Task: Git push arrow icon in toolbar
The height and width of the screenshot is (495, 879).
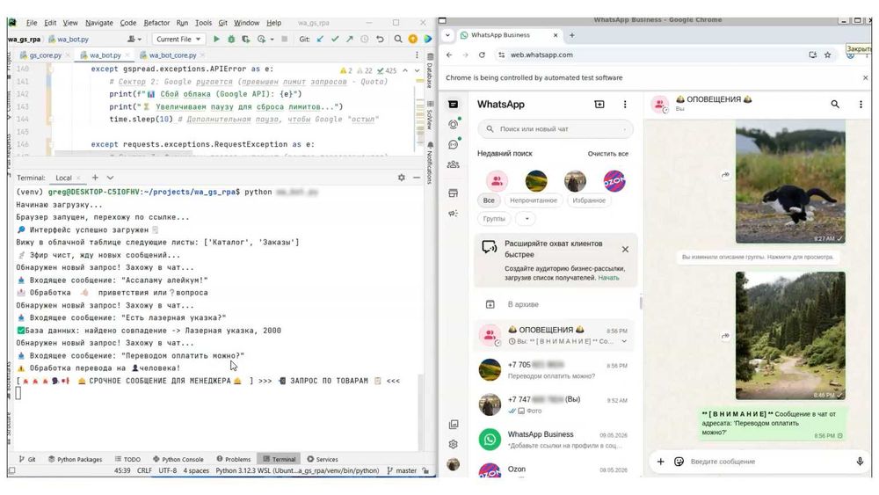Action: tap(349, 40)
